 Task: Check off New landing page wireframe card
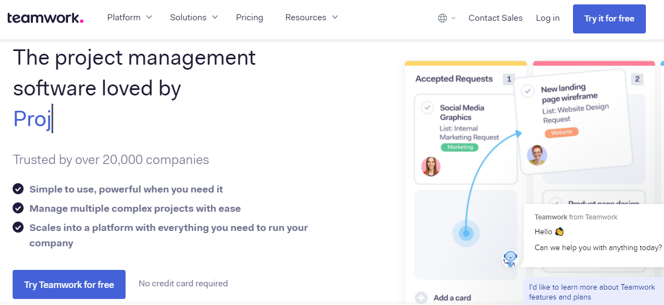(528, 91)
